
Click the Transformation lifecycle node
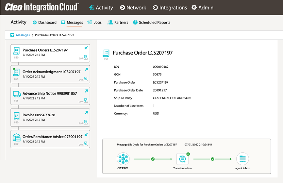[182, 159]
